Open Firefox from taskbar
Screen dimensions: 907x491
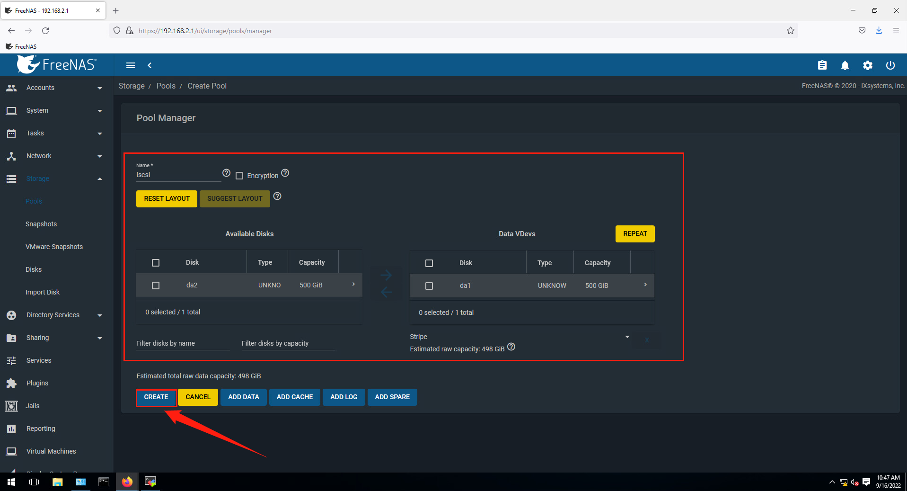coord(127,482)
